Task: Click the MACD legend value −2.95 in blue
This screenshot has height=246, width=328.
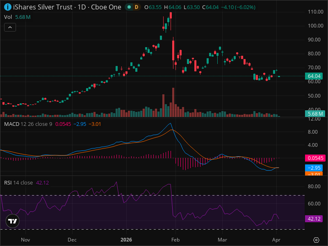Action: (80, 124)
